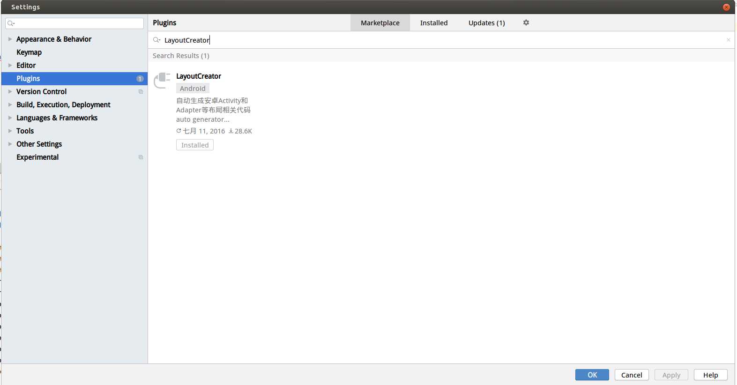Click the Cancel button

click(x=632, y=375)
